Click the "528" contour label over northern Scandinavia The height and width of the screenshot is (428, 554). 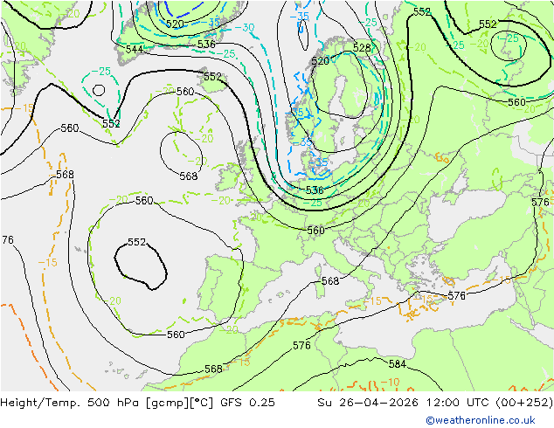tap(362, 48)
